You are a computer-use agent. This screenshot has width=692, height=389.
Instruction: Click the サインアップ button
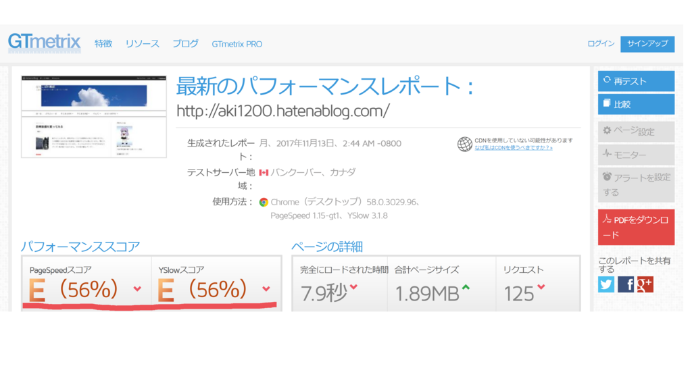tap(647, 44)
